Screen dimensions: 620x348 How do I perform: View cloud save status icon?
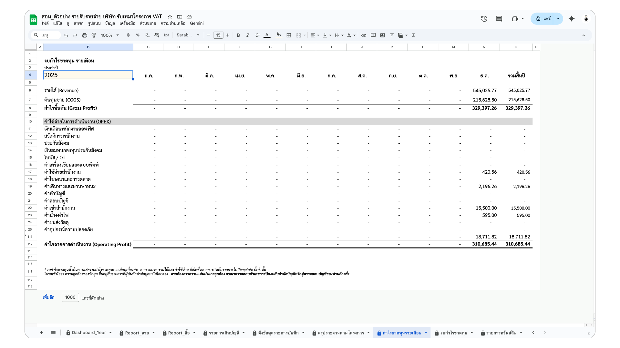point(190,16)
